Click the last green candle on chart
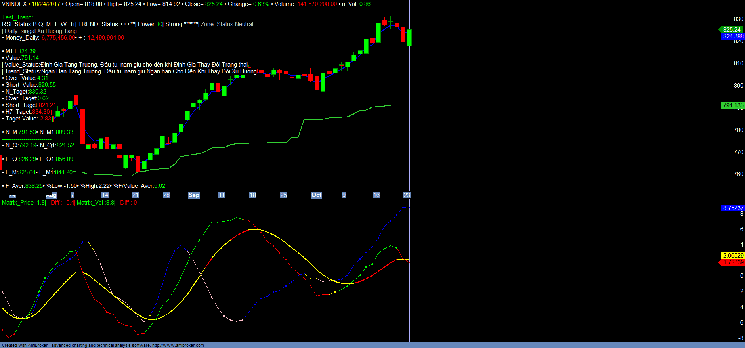This screenshot has width=745, height=348. (409, 38)
